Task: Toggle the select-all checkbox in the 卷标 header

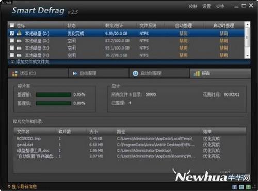Action: (x=12, y=26)
